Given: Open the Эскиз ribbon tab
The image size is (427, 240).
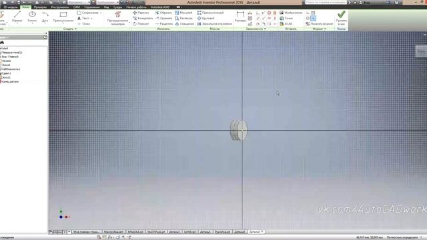Looking at the screenshot, I should pyautogui.click(x=25, y=7).
